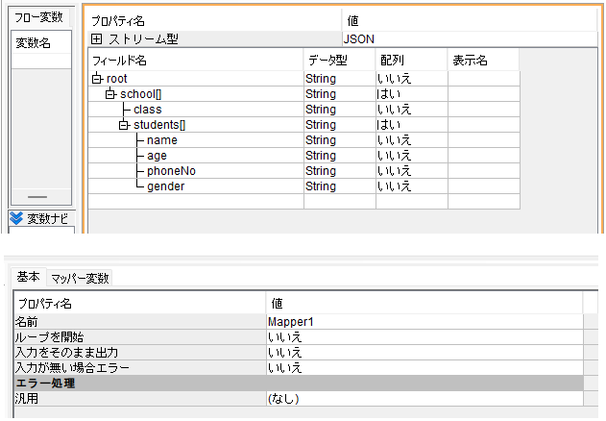Collapse the root node in field tree
The image size is (606, 421).
pos(97,79)
